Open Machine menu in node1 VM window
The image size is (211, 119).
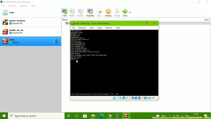[82, 28]
